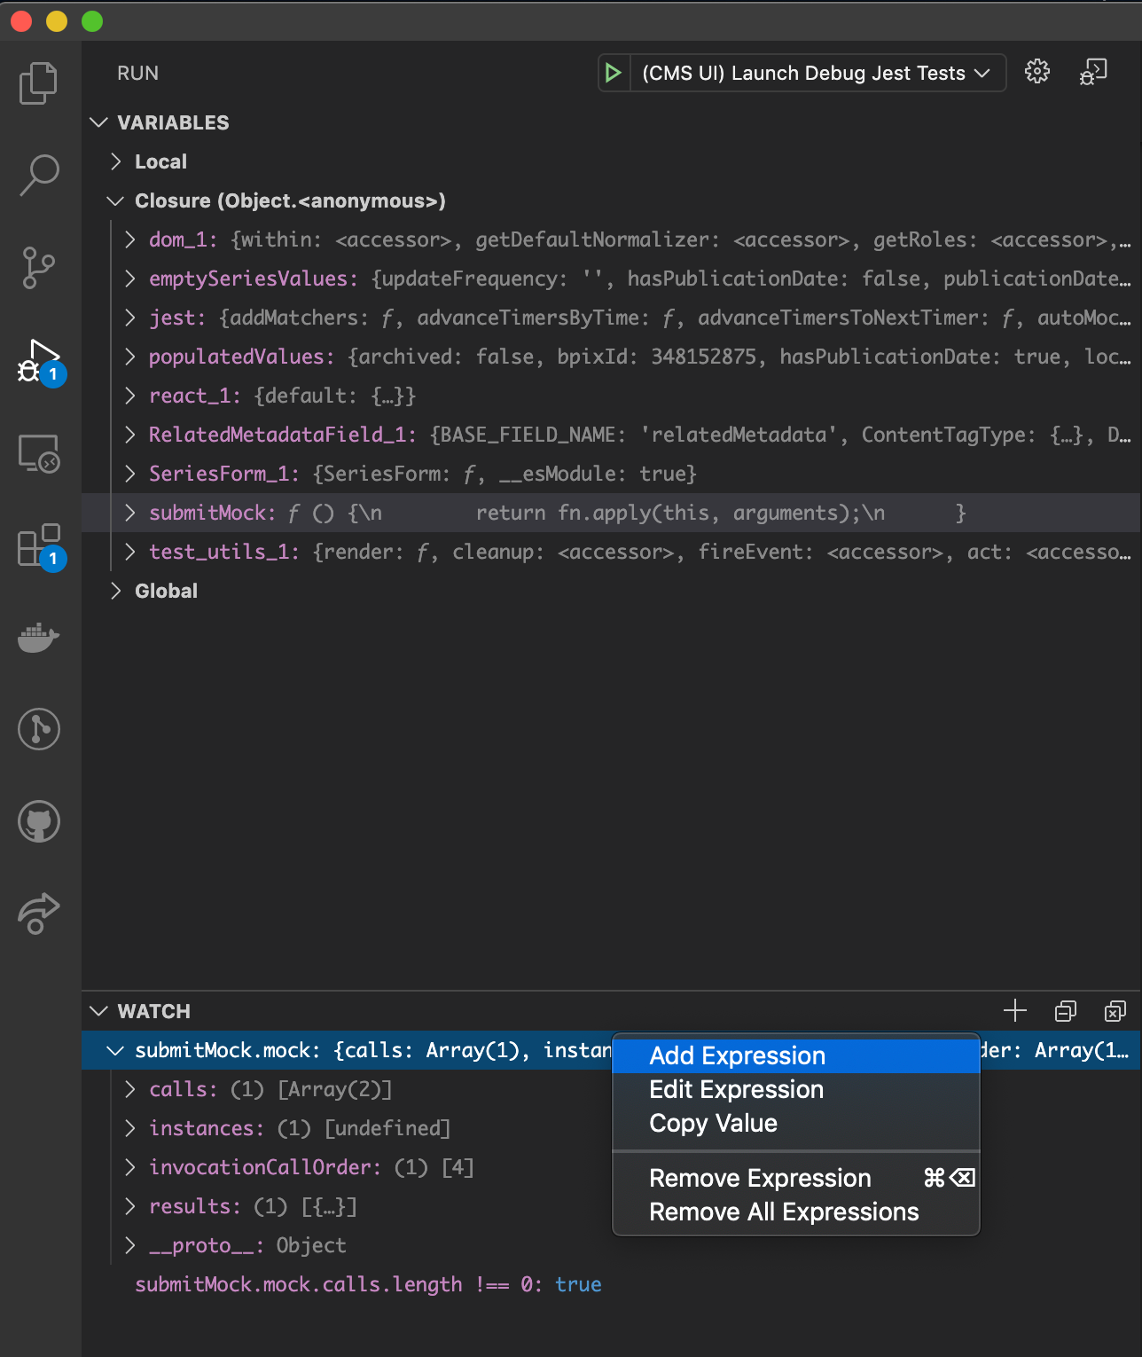Expand the jest variable entry
This screenshot has height=1357, width=1142.
129,318
